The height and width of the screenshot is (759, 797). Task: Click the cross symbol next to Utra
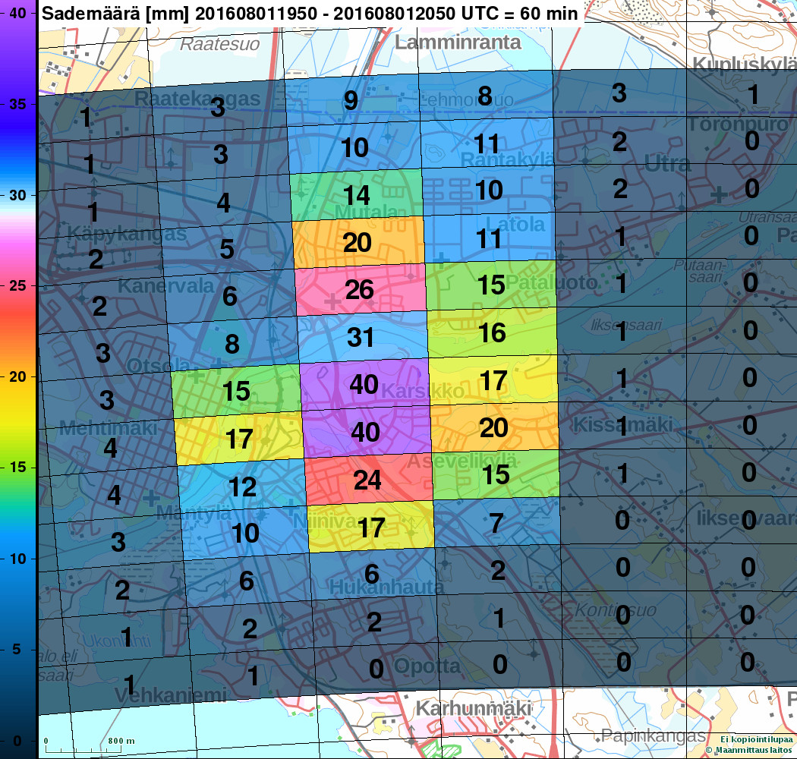point(718,194)
